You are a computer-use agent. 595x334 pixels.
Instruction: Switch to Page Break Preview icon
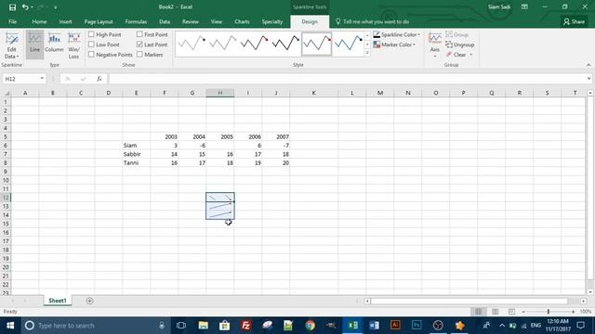click(x=511, y=312)
